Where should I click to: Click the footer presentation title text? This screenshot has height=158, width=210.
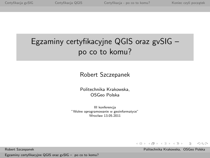[x=52, y=155]
